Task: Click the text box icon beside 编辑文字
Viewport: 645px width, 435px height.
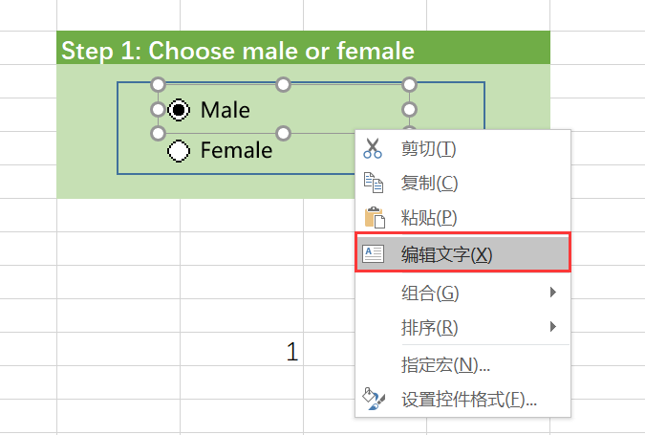Action: pyautogui.click(x=373, y=254)
